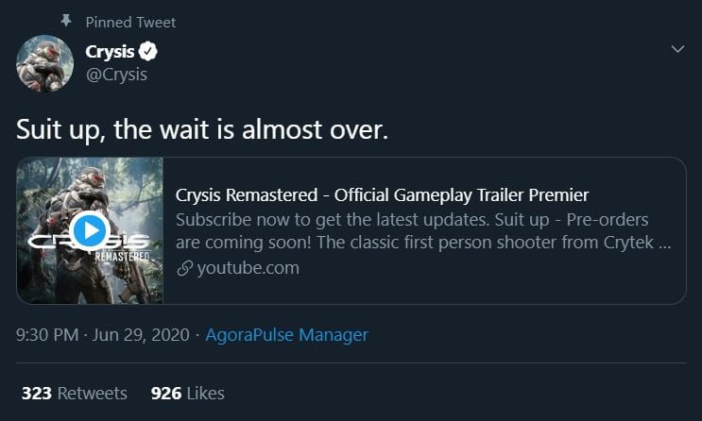Image resolution: width=702 pixels, height=421 pixels.
Task: Click the "Subscribe now" card description
Action: tap(423, 231)
